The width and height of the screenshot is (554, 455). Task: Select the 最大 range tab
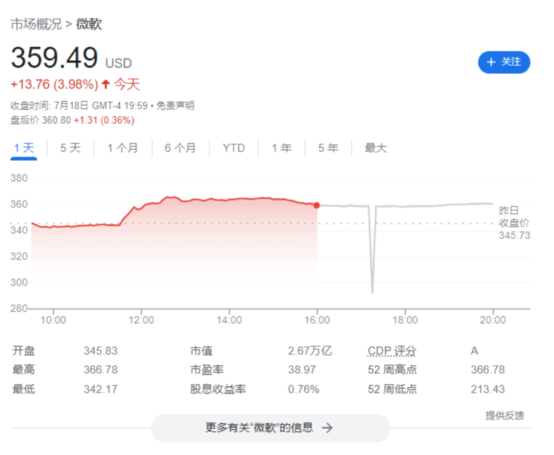pos(376,148)
